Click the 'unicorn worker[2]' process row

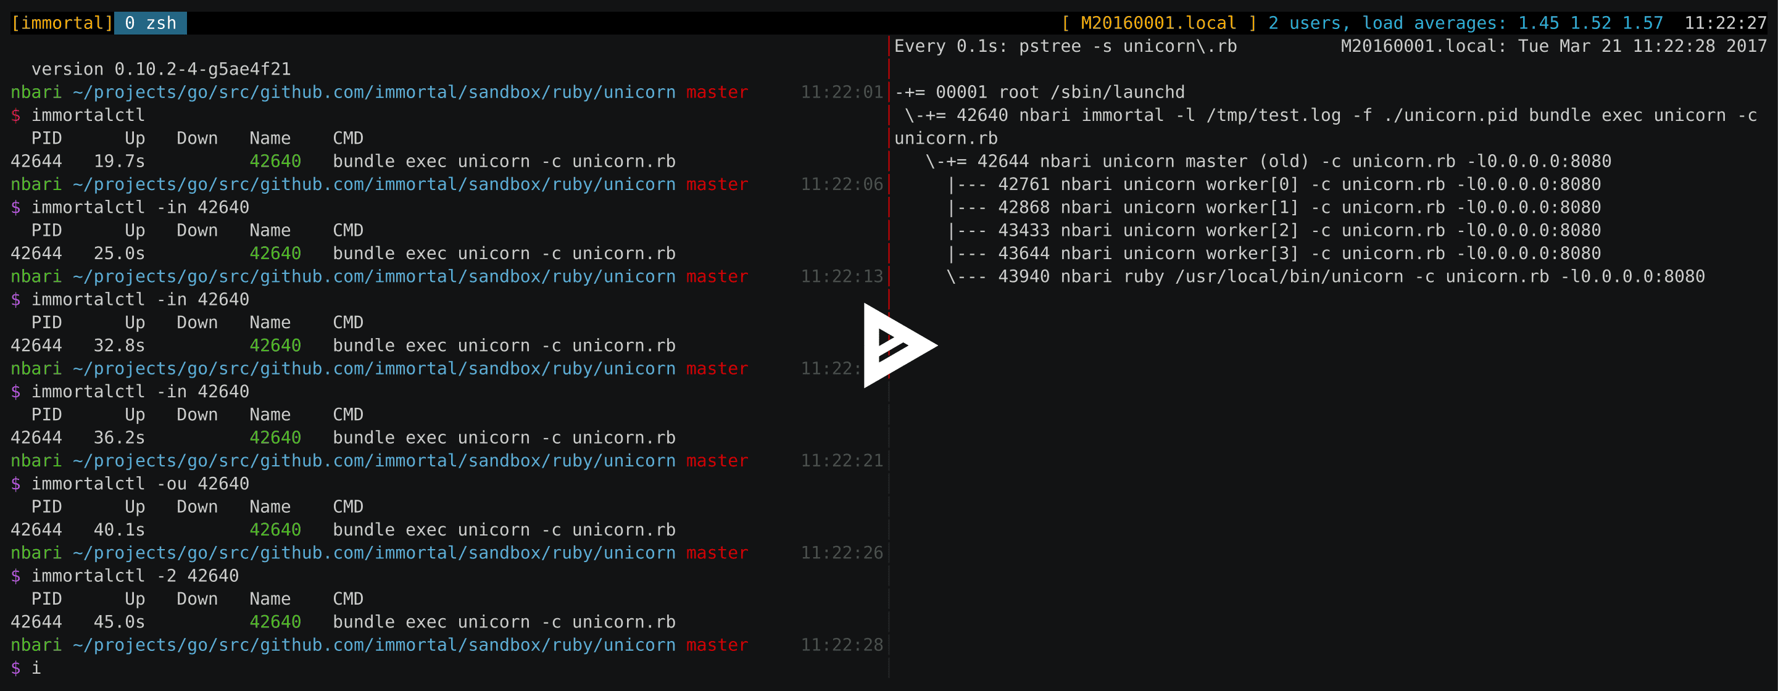point(1273,230)
